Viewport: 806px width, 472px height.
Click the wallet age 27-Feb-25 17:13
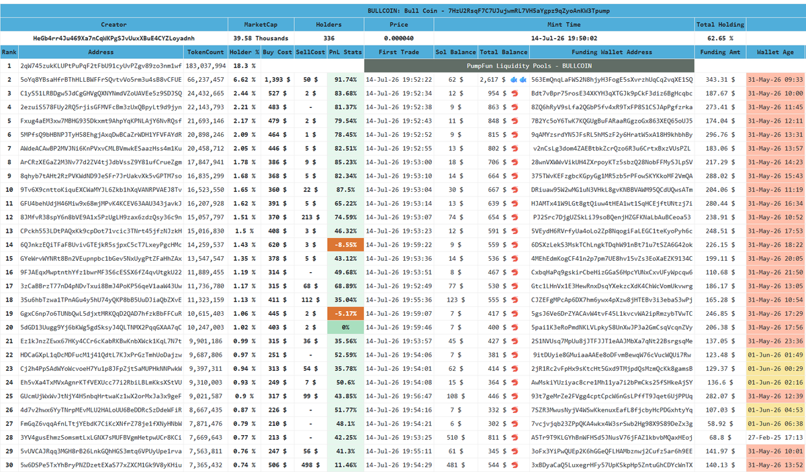776,437
